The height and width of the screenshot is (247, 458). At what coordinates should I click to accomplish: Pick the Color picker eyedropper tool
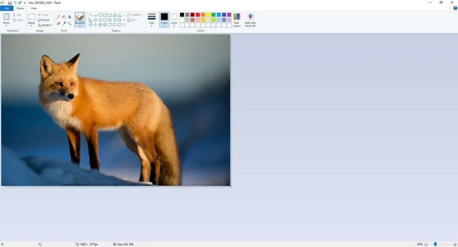(x=64, y=23)
